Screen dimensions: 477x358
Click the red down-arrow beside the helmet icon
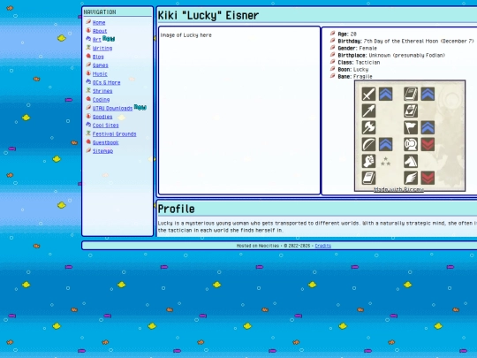click(x=428, y=144)
